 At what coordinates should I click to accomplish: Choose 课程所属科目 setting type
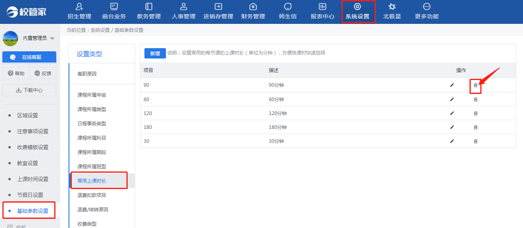[x=92, y=138]
